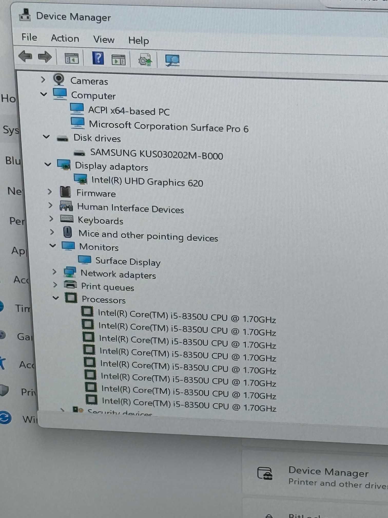Select Surface Display monitor entry
This screenshot has height=518, width=388.
pyautogui.click(x=128, y=262)
